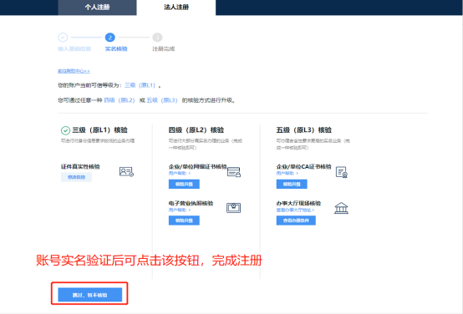Click the 三级 (原L1) 核验 heading
The height and width of the screenshot is (314, 463).
99,130
